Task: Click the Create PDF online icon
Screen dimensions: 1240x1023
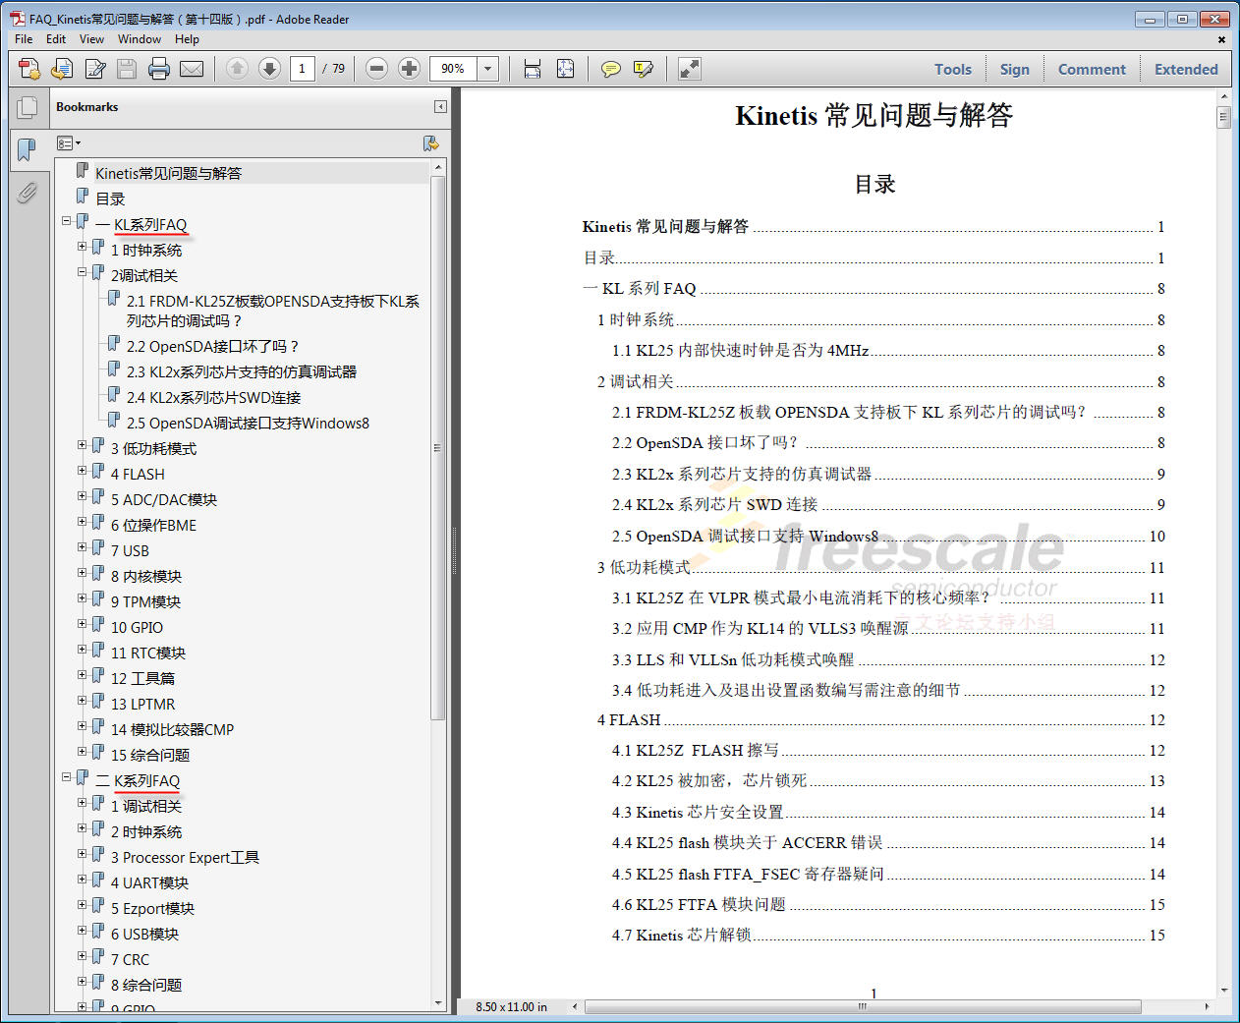Action: [29, 69]
